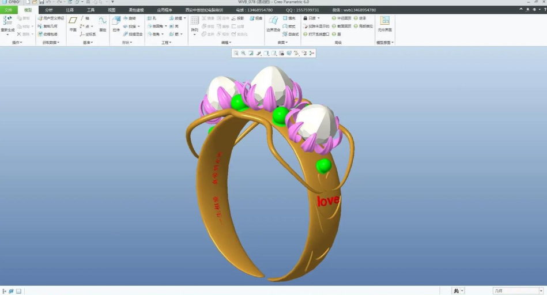Screen dimensions: 547x295
Task: Select the 自由式 (freestyle) tool
Action: pyautogui.click(x=291, y=34)
